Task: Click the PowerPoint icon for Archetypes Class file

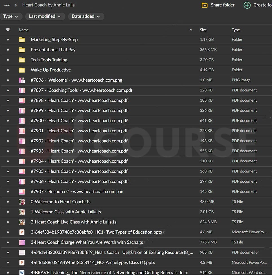Action: tap(22, 263)
